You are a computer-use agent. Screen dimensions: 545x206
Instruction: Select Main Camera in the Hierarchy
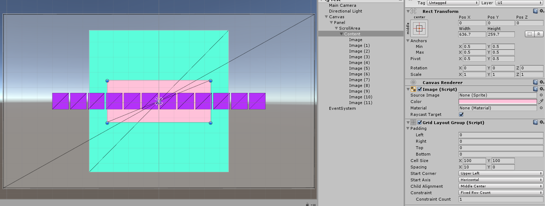(343, 5)
